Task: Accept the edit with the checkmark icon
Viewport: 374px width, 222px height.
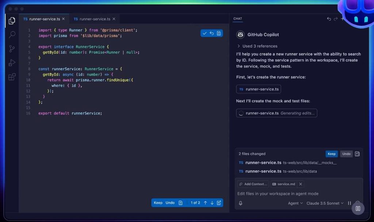Action: pos(205,33)
